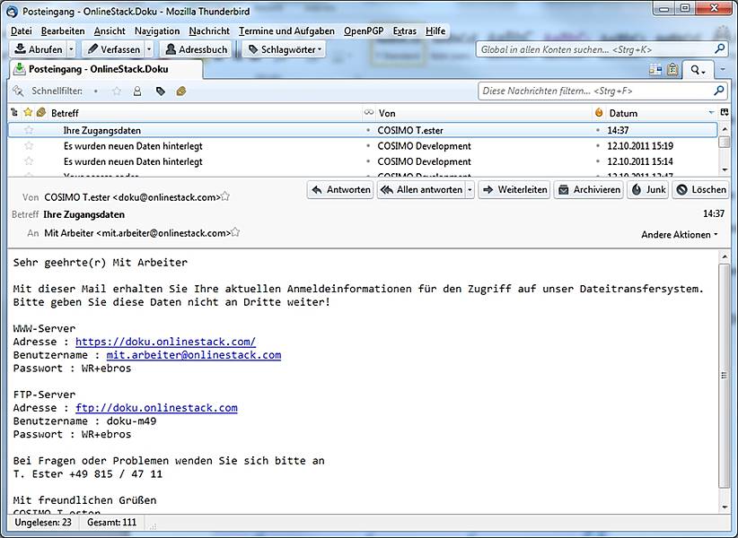Open the Nachricht menu
Image resolution: width=738 pixels, height=538 pixels.
click(209, 30)
